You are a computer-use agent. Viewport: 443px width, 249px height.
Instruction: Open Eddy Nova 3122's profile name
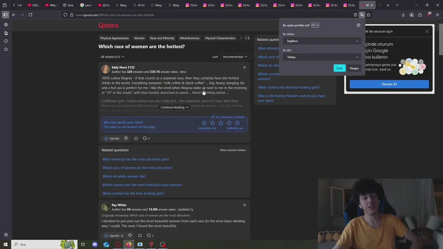click(123, 67)
